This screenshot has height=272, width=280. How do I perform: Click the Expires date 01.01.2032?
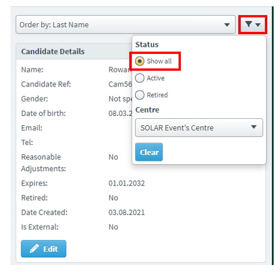[126, 183]
